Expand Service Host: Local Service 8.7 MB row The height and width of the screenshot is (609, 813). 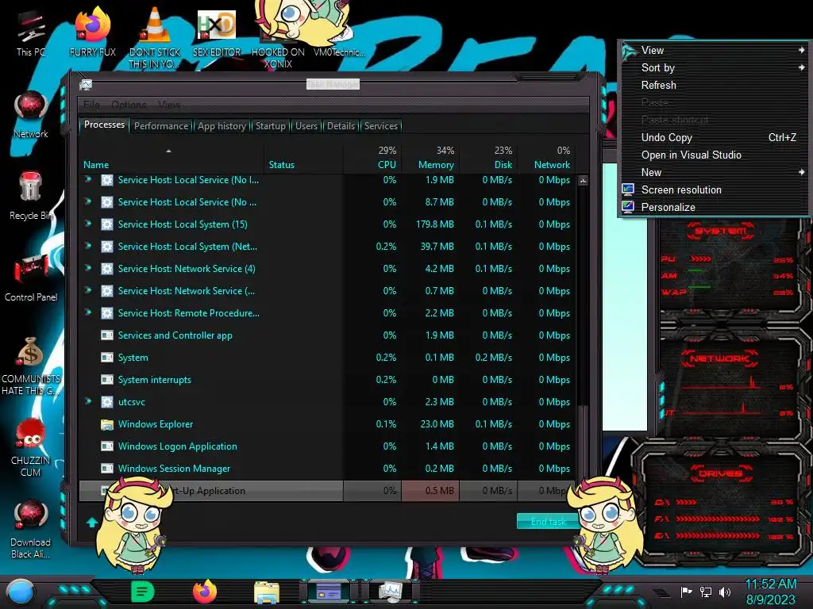(x=88, y=201)
